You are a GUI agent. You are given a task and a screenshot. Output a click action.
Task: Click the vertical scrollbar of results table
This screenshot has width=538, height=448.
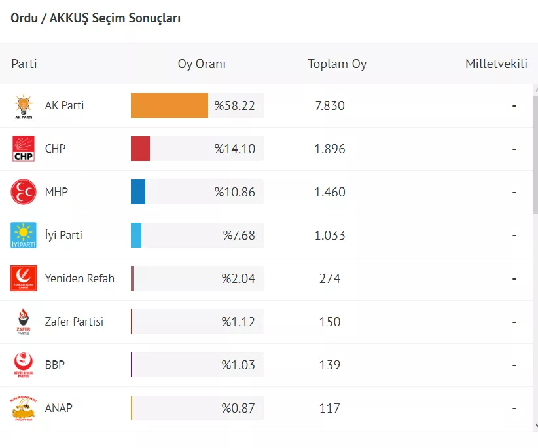pyautogui.click(x=535, y=157)
